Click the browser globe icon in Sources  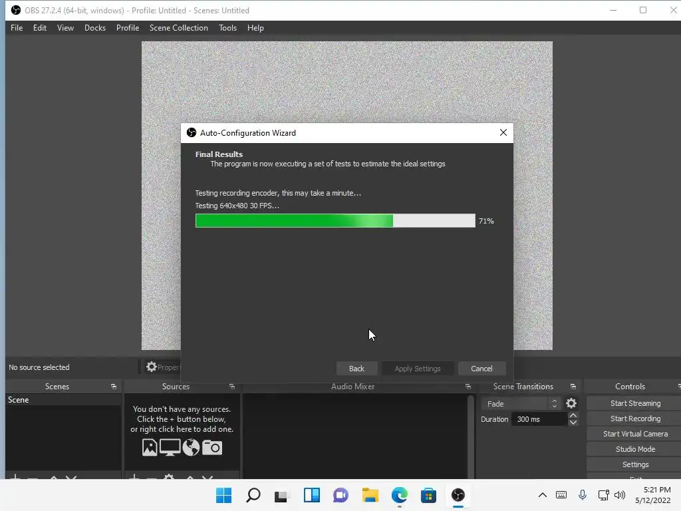191,448
